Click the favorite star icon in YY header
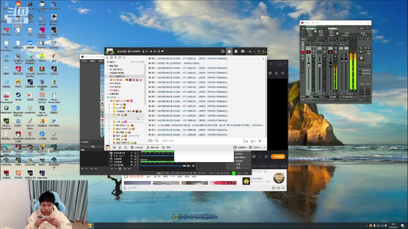This screenshot has width=408, height=229. pos(151,51)
